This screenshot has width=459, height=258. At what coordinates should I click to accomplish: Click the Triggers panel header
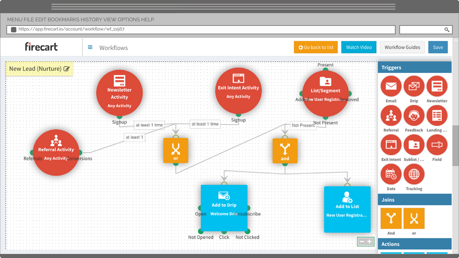415,67
